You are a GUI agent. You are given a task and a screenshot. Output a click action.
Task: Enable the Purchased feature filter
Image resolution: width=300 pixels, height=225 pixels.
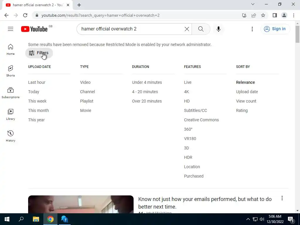(194, 176)
